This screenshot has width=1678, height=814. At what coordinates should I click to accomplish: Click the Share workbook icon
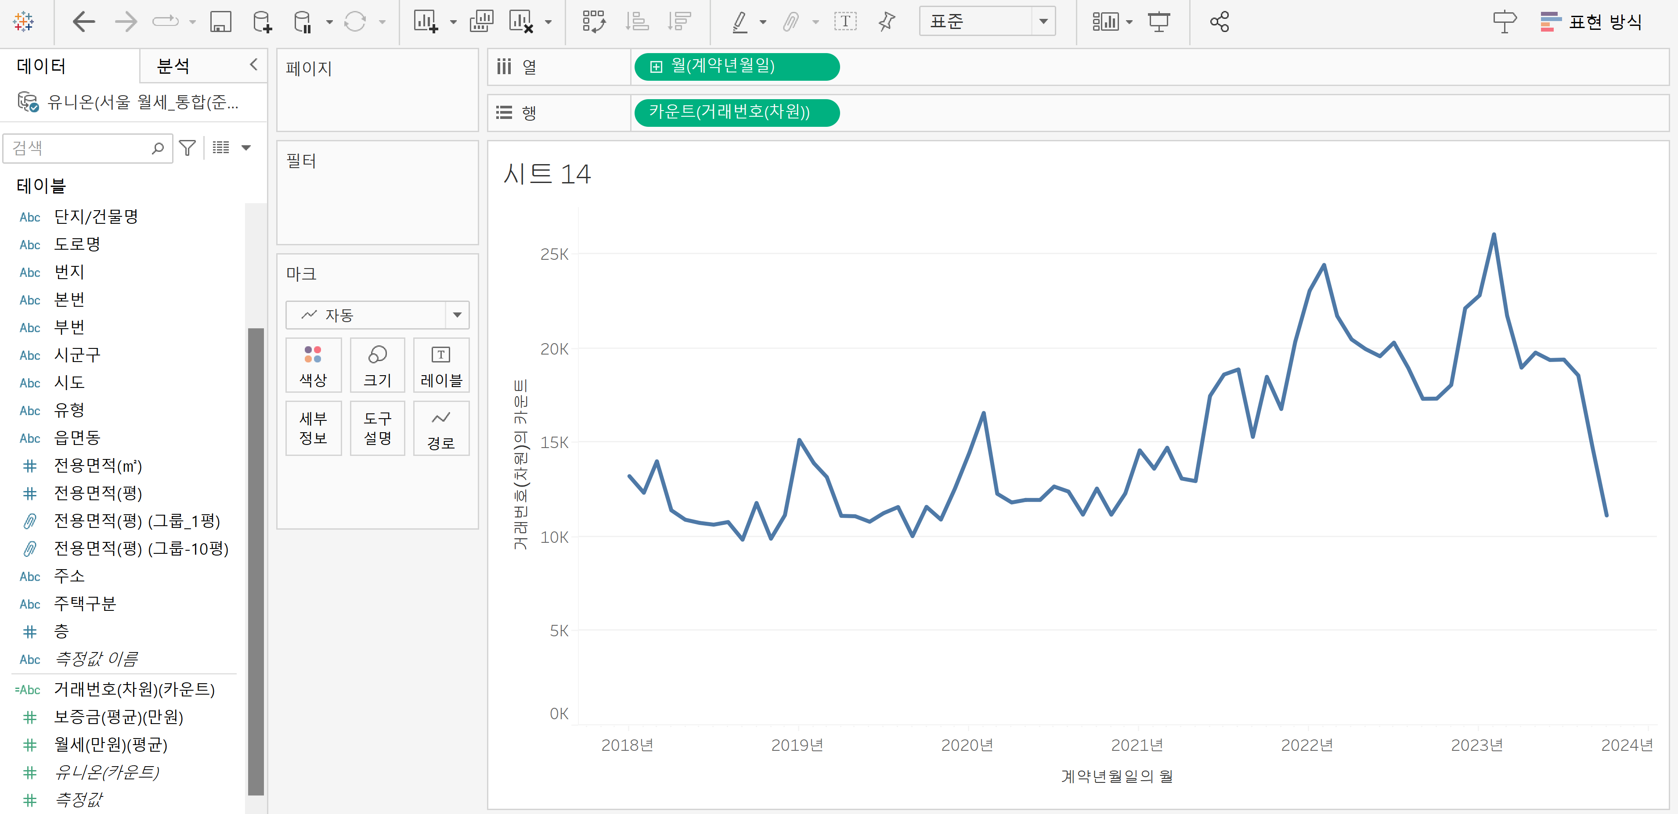pyautogui.click(x=1219, y=22)
